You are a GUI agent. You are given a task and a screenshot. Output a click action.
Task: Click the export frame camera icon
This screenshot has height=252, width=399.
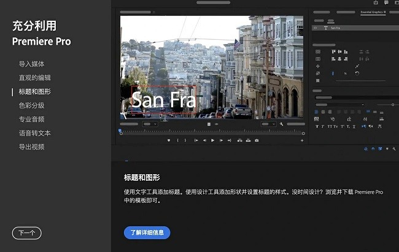tap(257, 140)
